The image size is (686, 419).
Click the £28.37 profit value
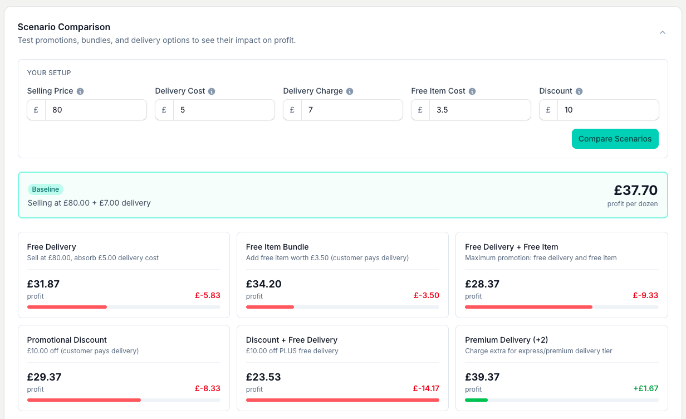(482, 284)
